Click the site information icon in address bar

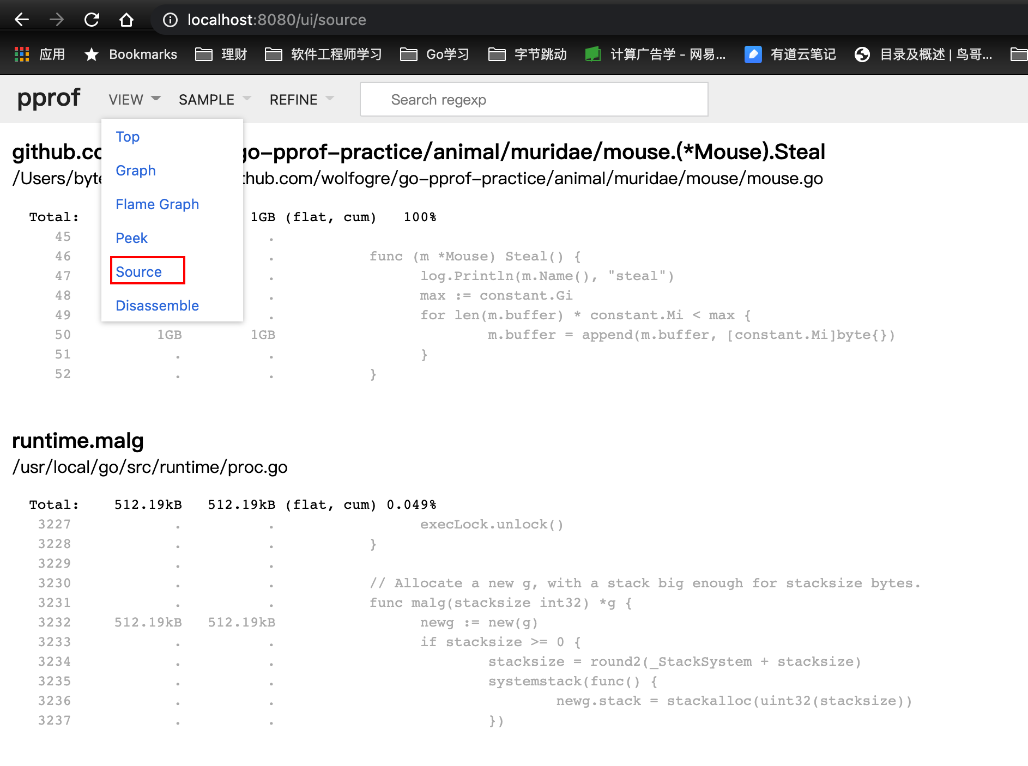pos(170,20)
